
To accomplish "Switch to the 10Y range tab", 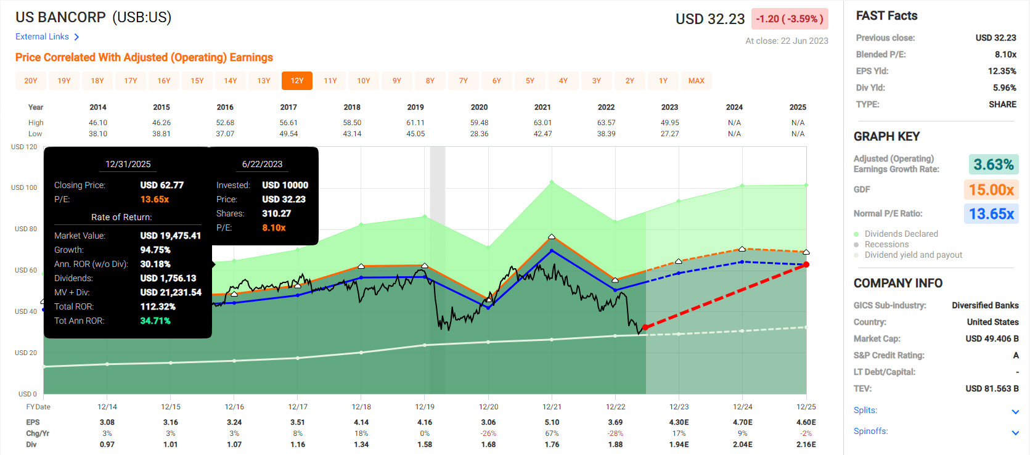I will point(364,81).
